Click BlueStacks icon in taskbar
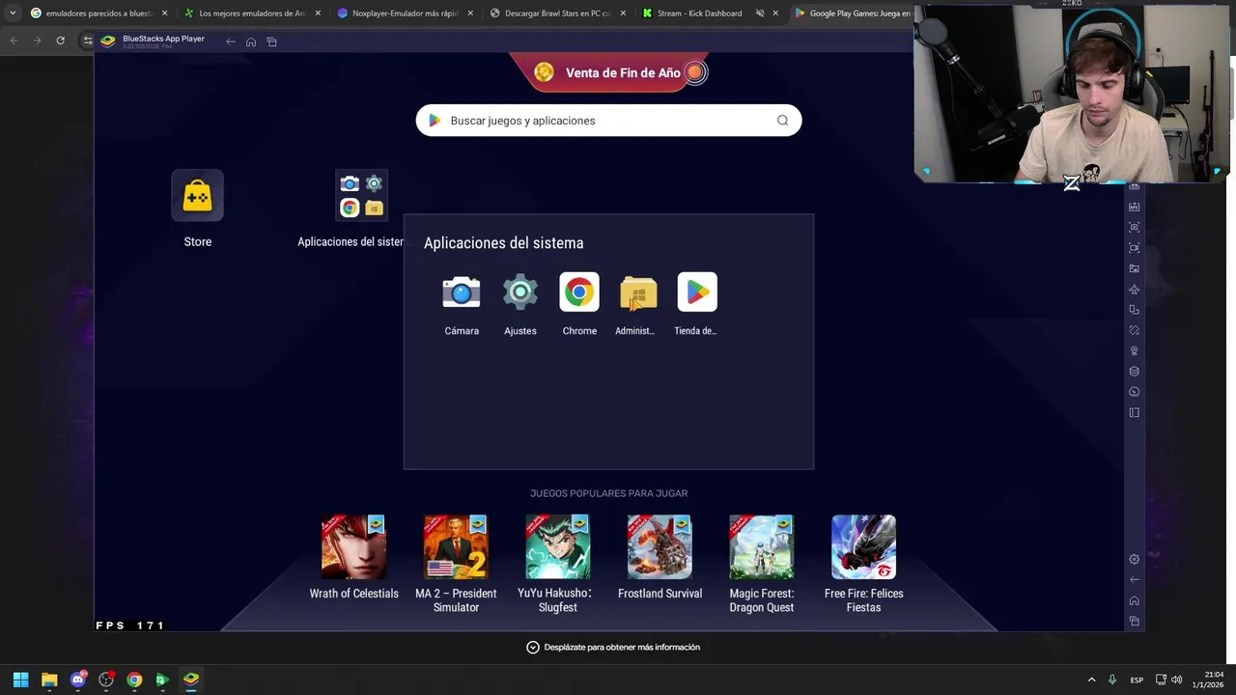The width and height of the screenshot is (1236, 695). click(x=191, y=680)
